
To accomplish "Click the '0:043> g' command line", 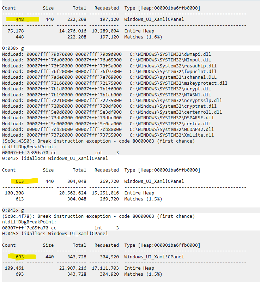I will coord(13,210).
